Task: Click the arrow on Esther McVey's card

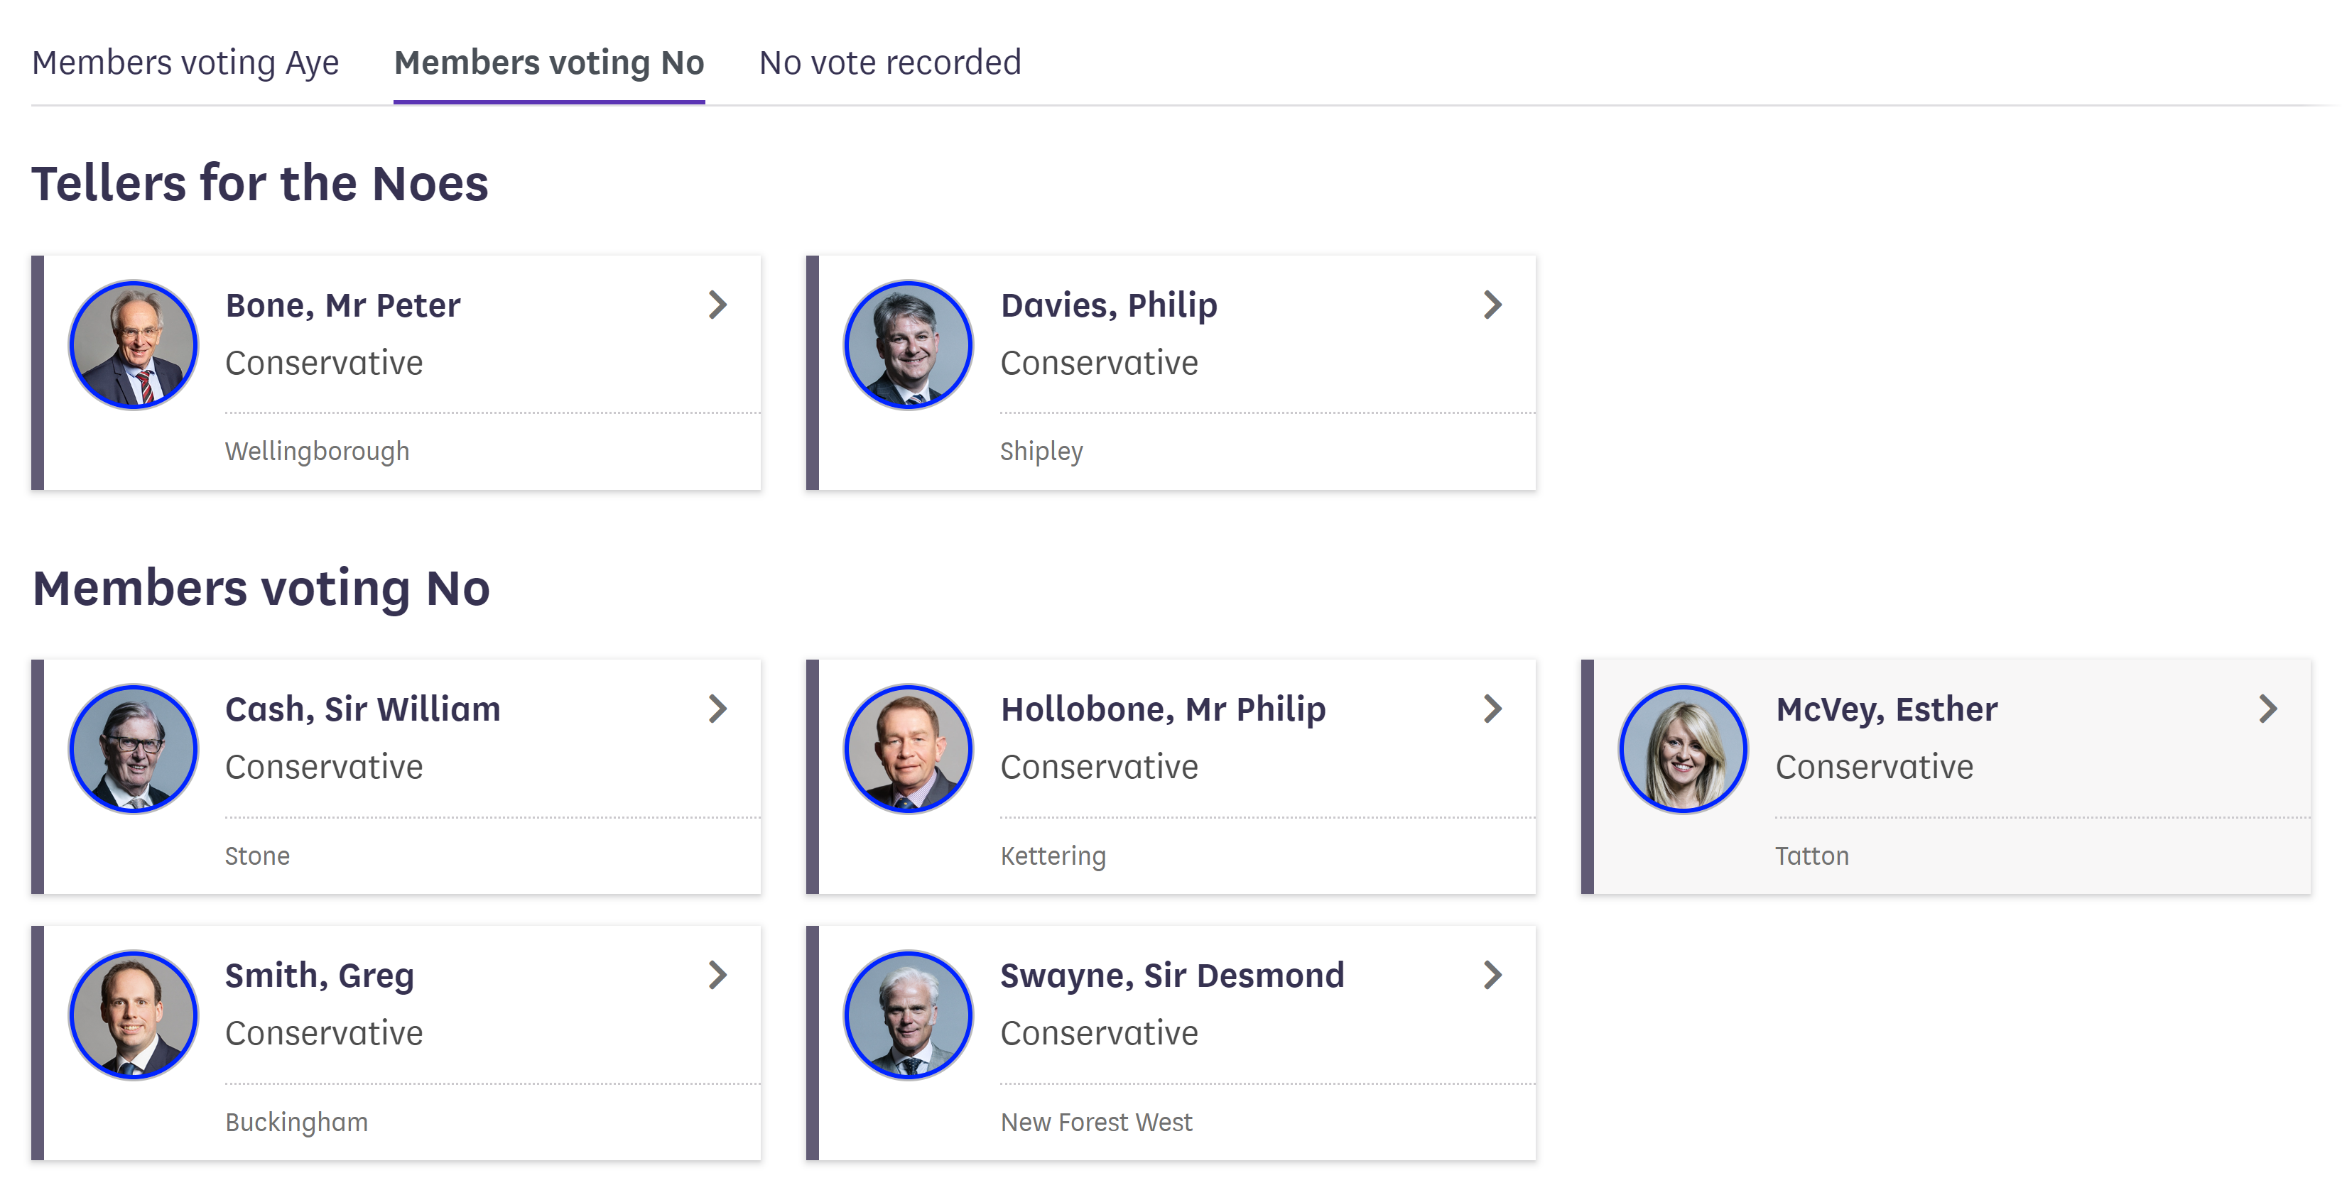Action: point(2267,709)
